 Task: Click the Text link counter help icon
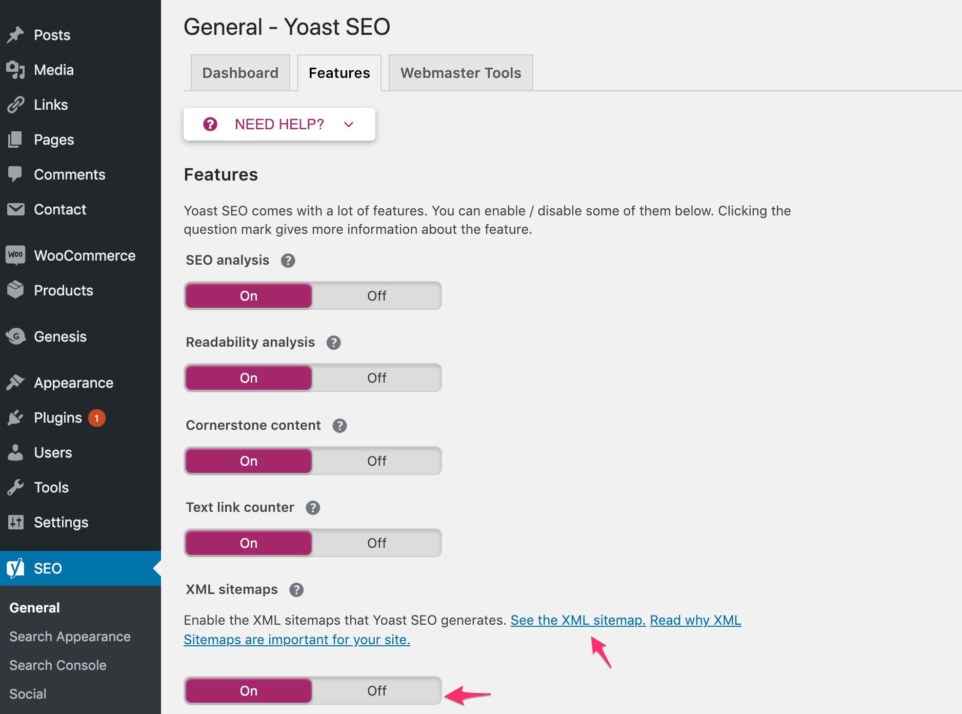312,508
